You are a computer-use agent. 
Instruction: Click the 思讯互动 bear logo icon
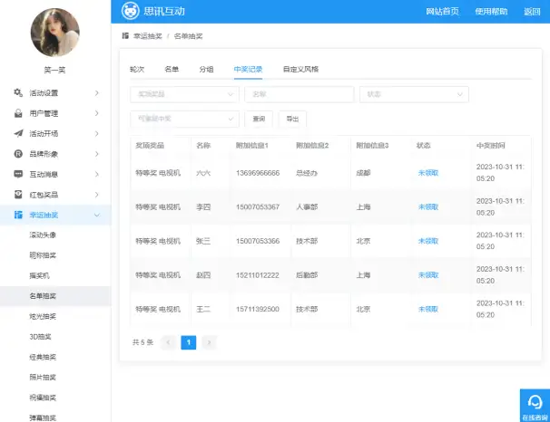pyautogui.click(x=131, y=11)
